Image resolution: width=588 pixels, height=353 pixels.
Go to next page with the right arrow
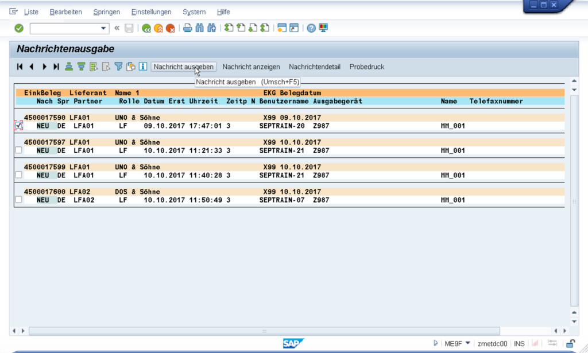click(44, 67)
